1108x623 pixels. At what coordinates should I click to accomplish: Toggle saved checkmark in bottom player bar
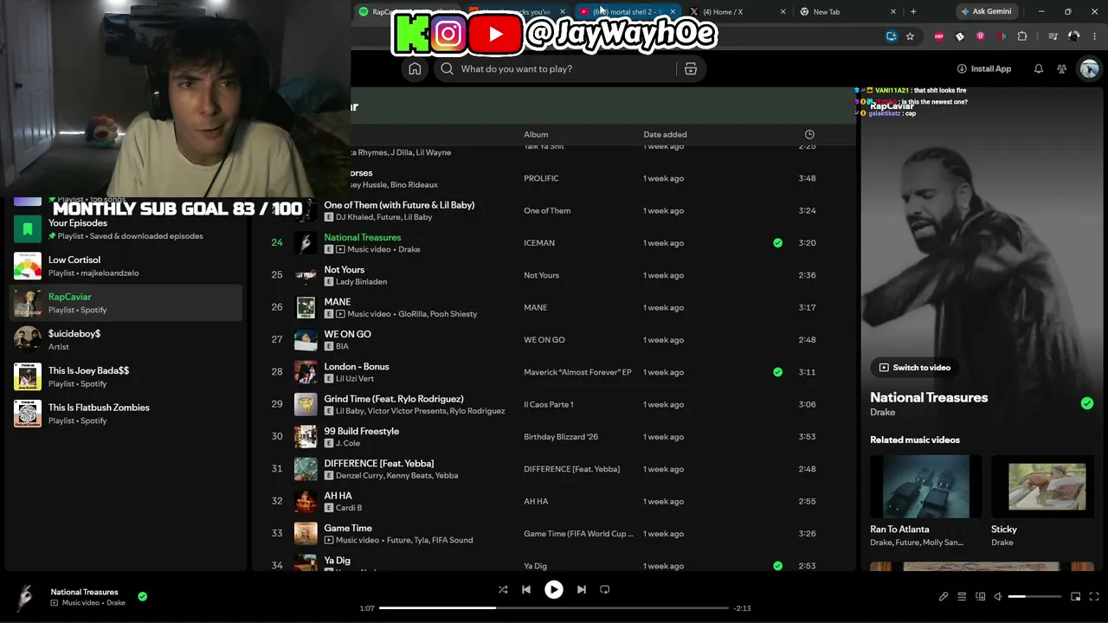pos(142,596)
